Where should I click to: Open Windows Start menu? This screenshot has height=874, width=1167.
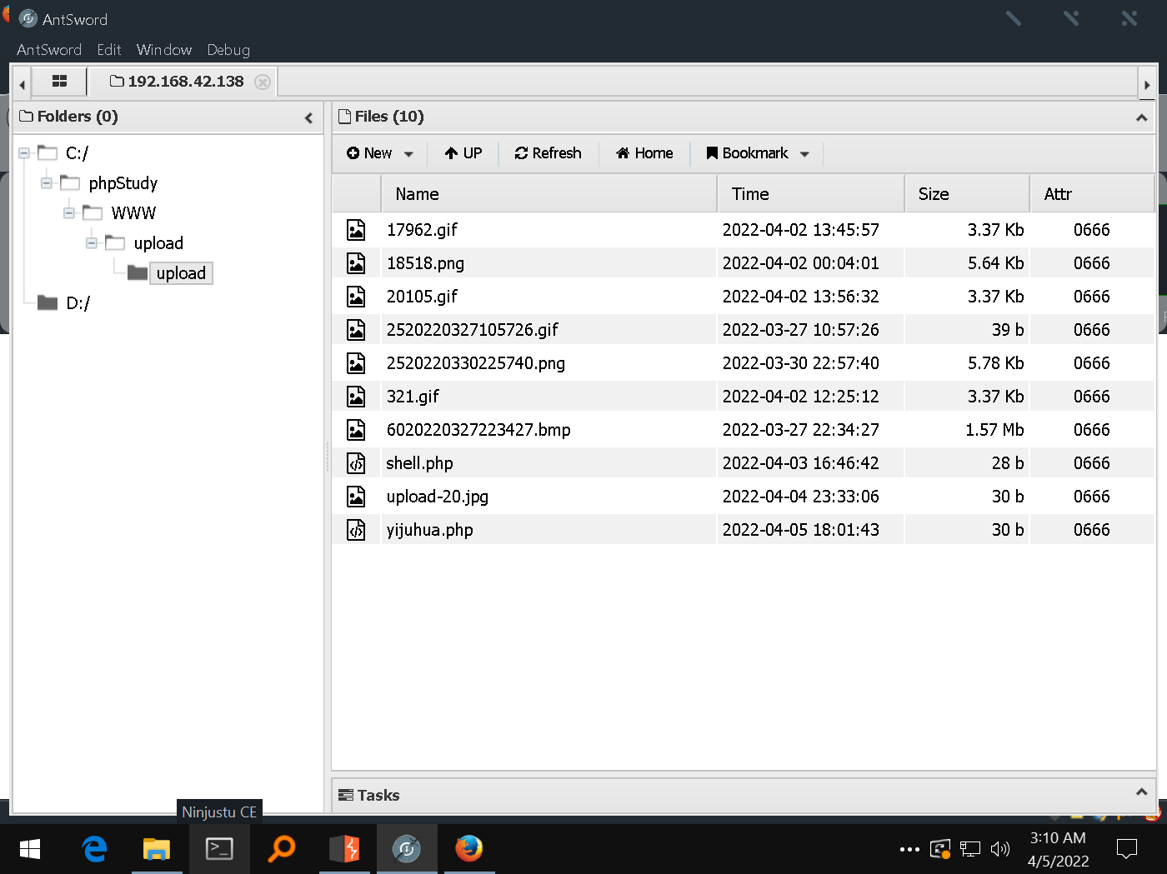30,849
